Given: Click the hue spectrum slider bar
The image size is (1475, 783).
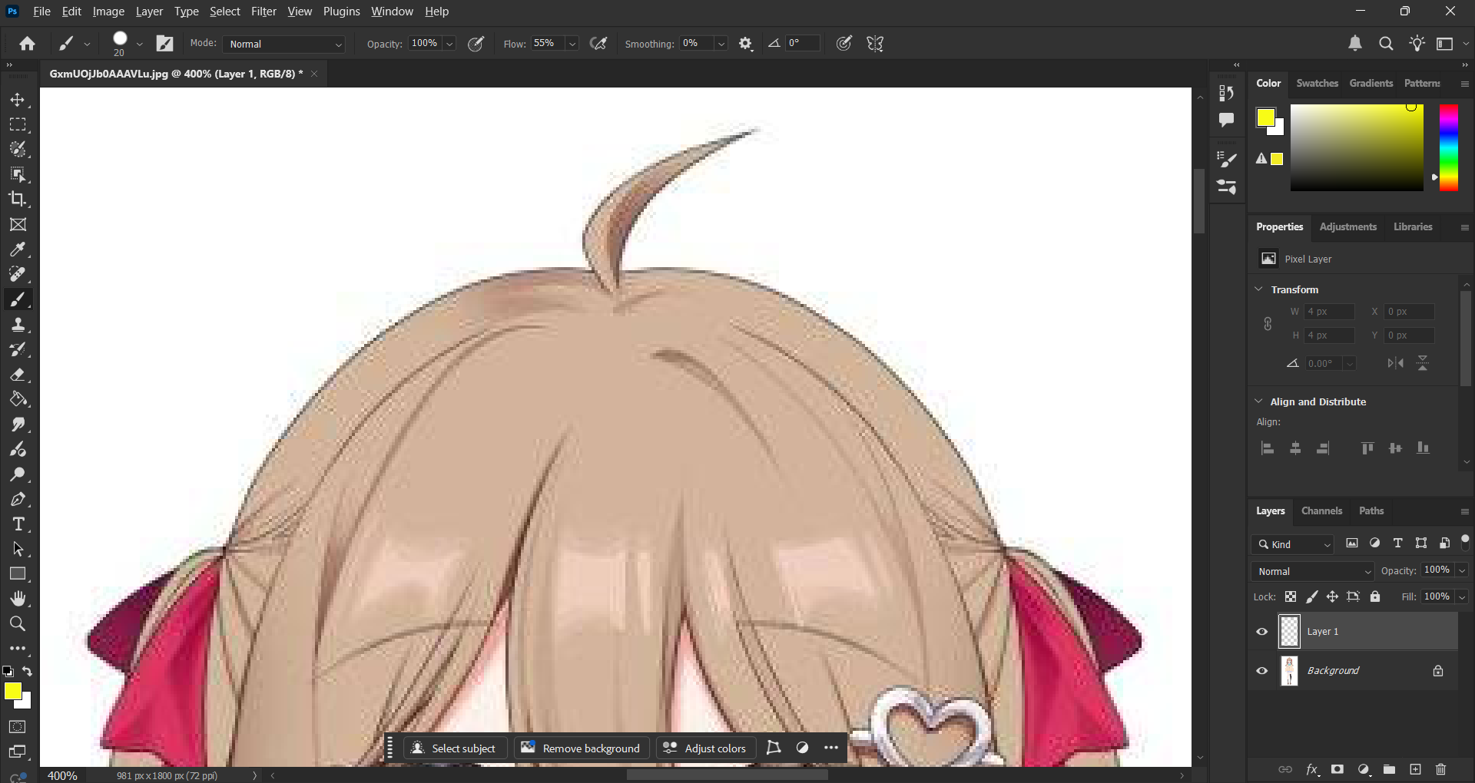Looking at the screenshot, I should pos(1448,147).
